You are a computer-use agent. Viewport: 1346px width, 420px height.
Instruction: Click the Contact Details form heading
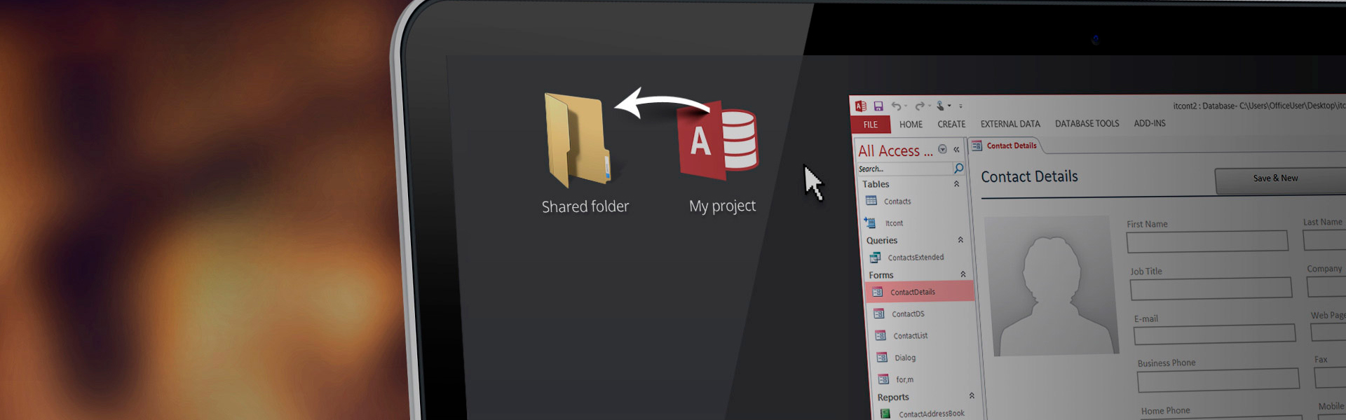(x=1029, y=176)
